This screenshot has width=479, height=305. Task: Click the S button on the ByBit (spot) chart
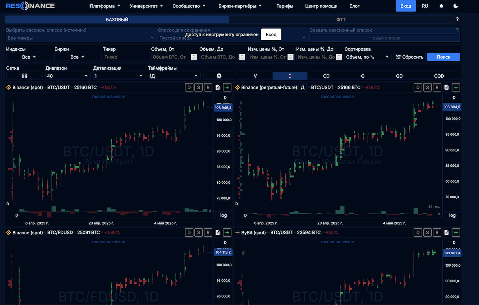pyautogui.click(x=428, y=232)
